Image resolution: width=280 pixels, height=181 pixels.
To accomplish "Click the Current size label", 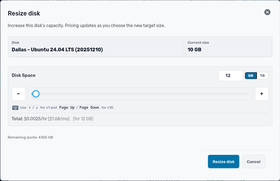I will point(198,43).
